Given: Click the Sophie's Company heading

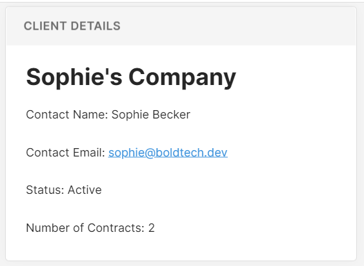Looking at the screenshot, I should 131,77.
